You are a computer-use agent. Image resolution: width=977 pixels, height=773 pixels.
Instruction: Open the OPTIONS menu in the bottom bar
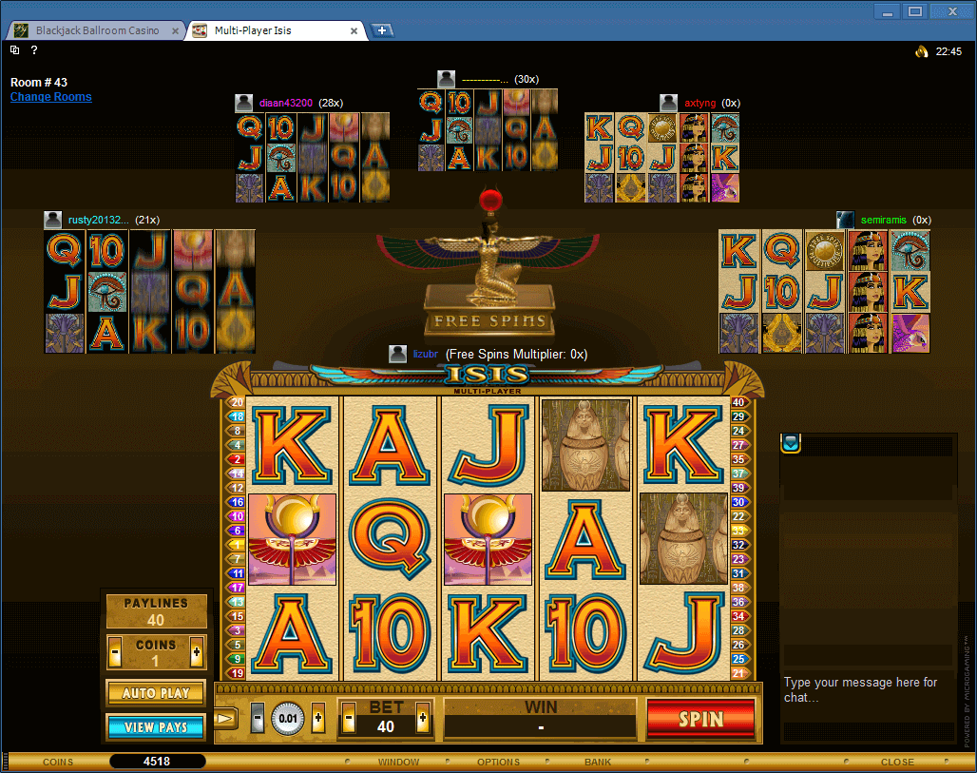[x=498, y=762]
